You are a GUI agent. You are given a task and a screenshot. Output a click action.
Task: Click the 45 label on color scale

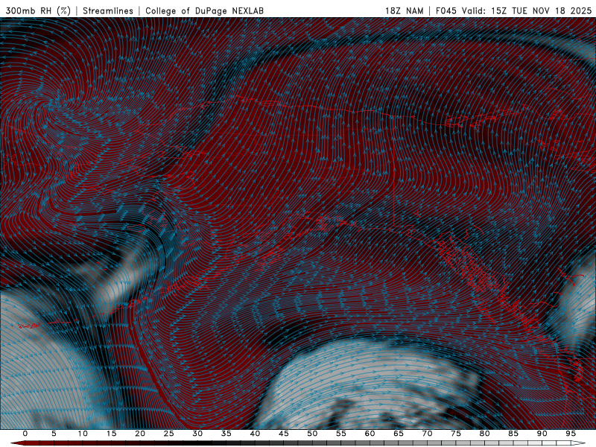click(x=284, y=434)
